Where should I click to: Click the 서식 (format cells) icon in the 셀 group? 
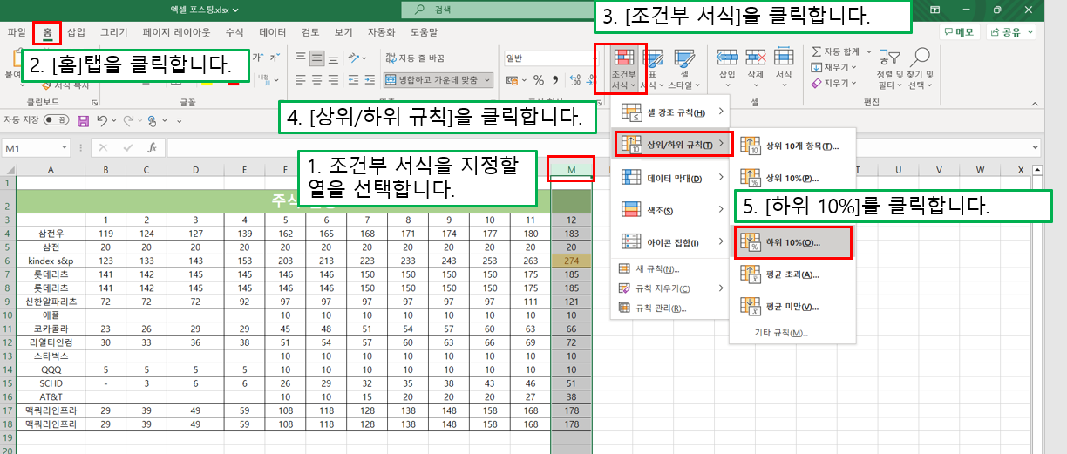[x=784, y=58]
